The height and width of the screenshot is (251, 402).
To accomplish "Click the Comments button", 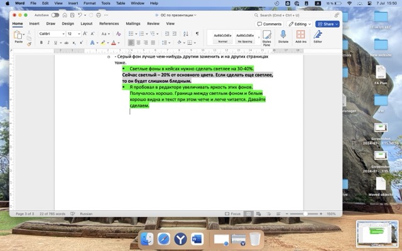I will point(269,24).
